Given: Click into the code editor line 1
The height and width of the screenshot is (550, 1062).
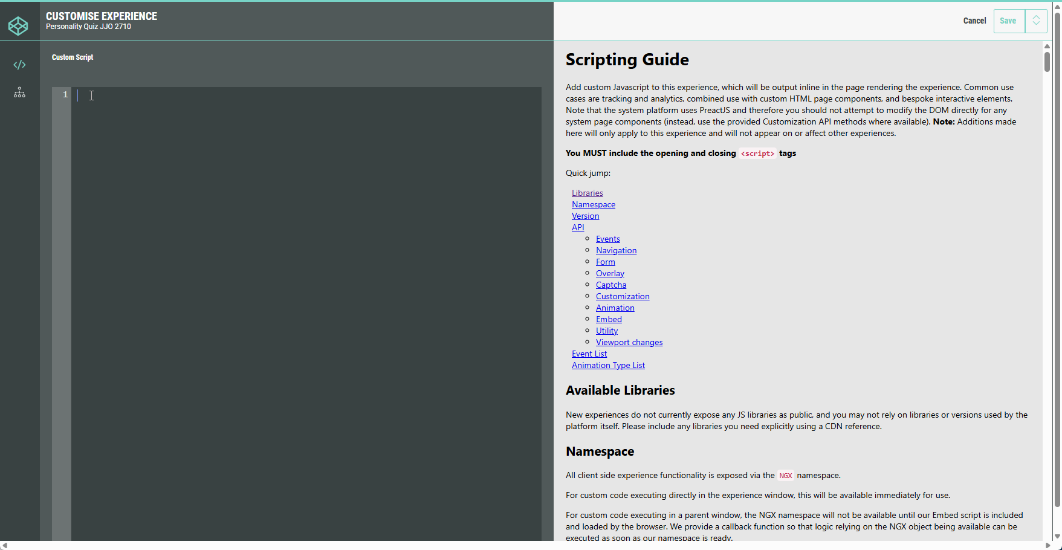Looking at the screenshot, I should click(302, 95).
